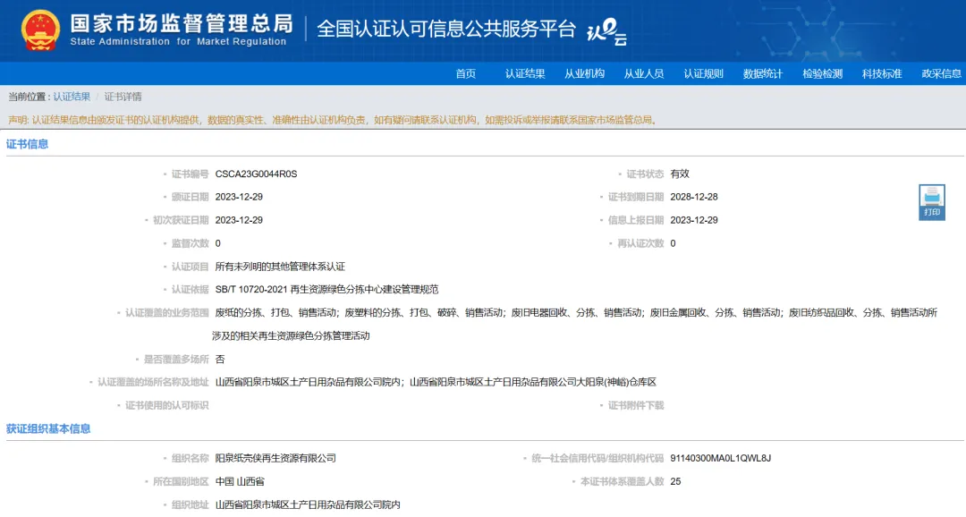Open the 首页 menu item
Viewport: 966px width, 517px height.
(466, 74)
